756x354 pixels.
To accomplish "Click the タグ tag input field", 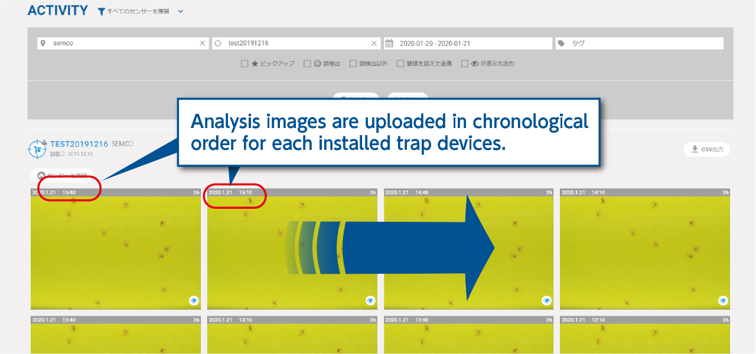I will (x=640, y=43).
